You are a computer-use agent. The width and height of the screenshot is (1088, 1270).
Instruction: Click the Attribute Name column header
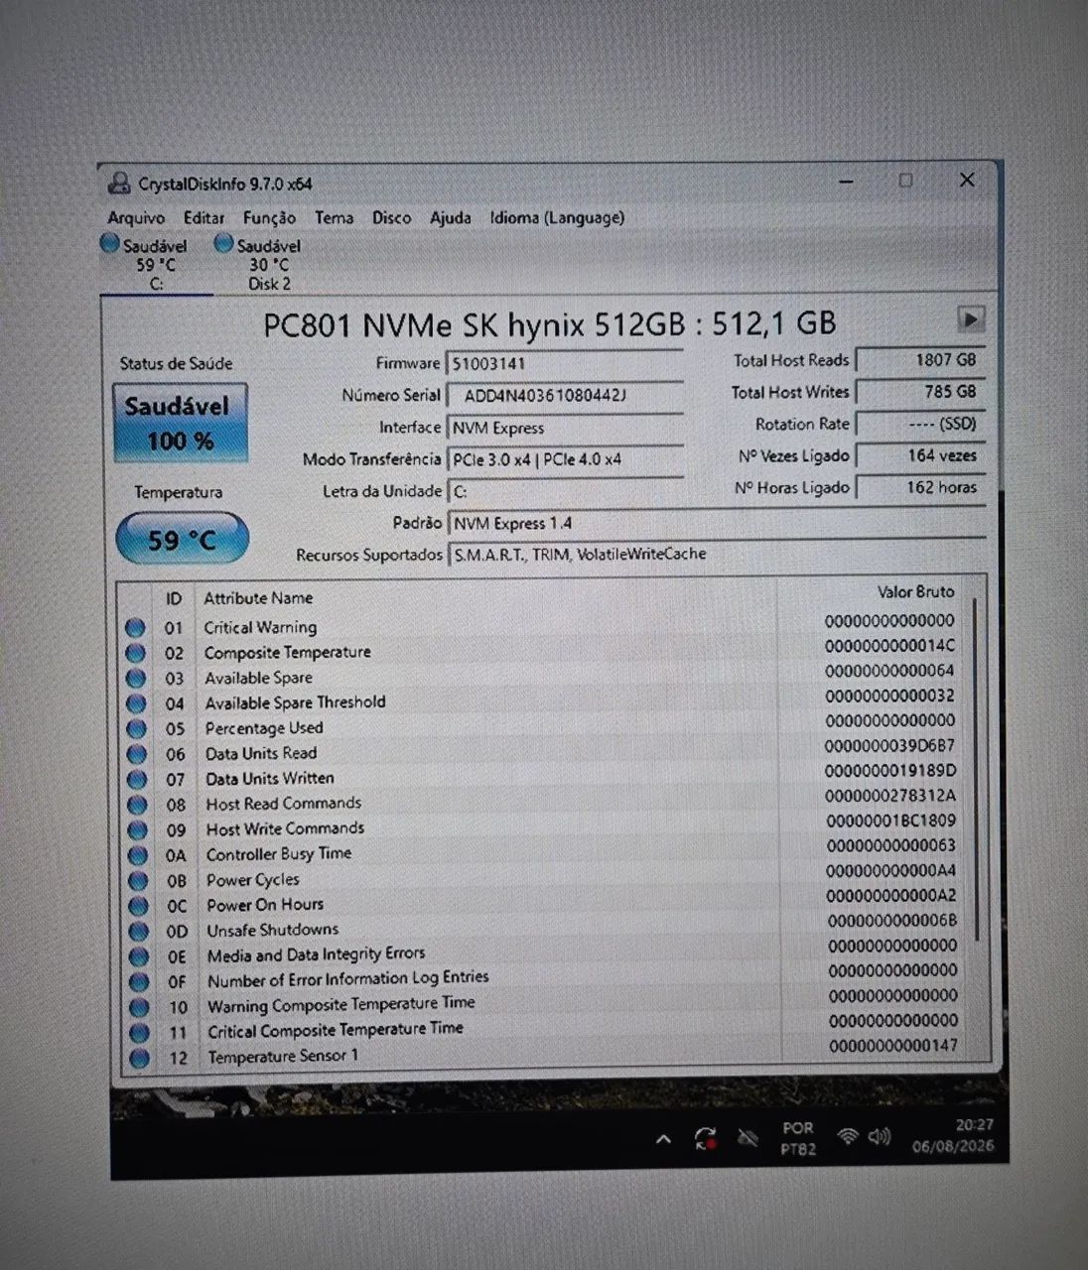coord(258,598)
